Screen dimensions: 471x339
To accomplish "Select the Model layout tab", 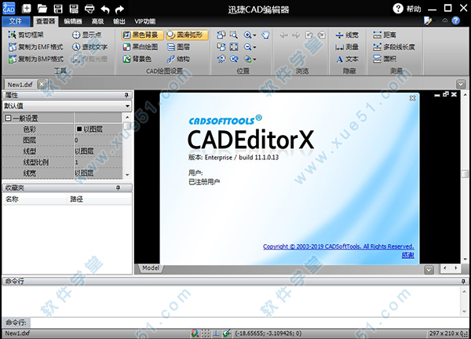I will coord(151,268).
